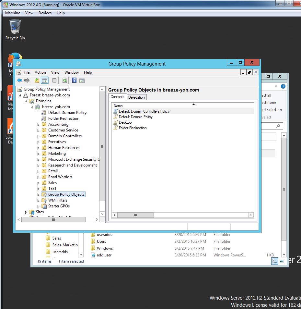Open the VirtualBox Devices menu
This screenshot has height=309, width=301.
coord(45,13)
